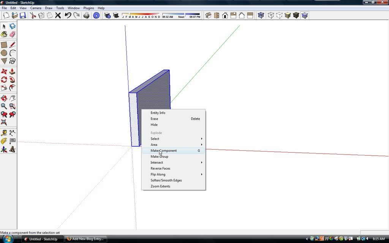This screenshot has width=389, height=243.
Task: Select the Push/Pull tool
Action: click(13, 71)
